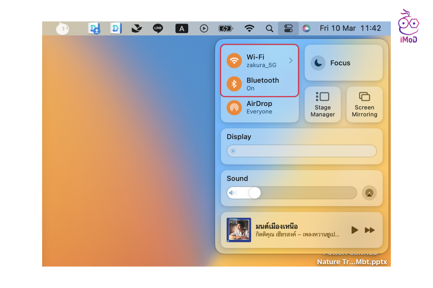Enable Stage Manager
Screen dimensions: 433x288
pos(322,105)
